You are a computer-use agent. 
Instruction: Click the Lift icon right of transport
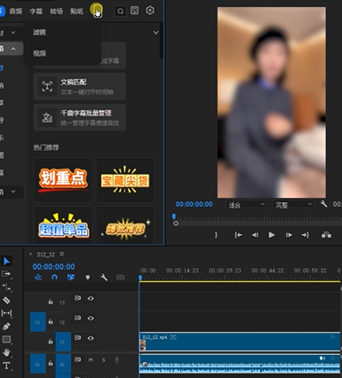coord(326,235)
